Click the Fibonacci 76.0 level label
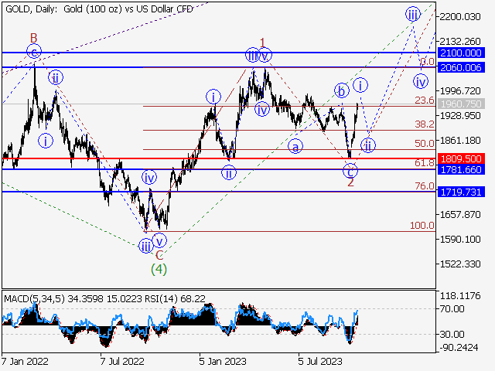Screen dimensions: 495x371 click(425, 186)
